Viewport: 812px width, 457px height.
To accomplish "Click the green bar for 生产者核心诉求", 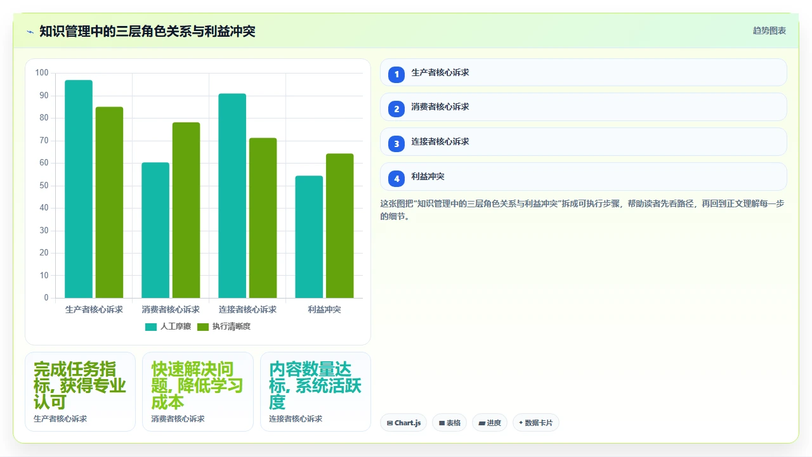I will (109, 202).
